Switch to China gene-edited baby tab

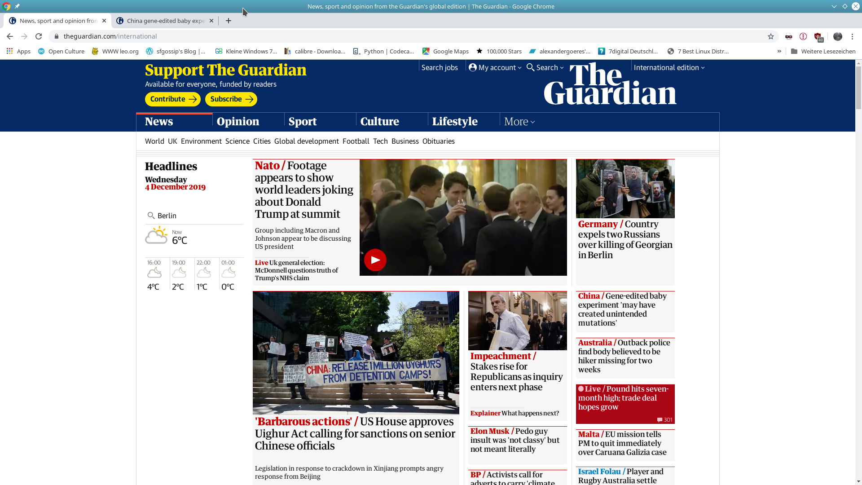[x=162, y=21]
